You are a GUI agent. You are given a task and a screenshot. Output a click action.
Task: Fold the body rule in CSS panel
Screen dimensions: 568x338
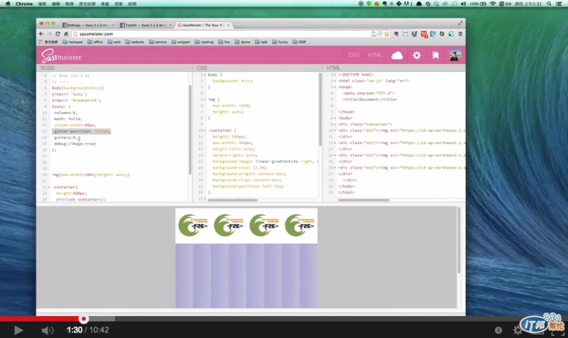(x=205, y=75)
